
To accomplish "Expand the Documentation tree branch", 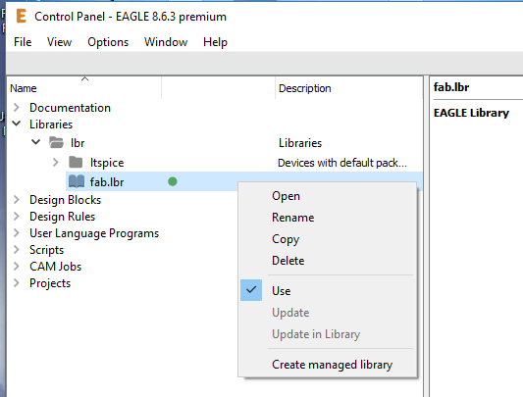I will point(17,107).
